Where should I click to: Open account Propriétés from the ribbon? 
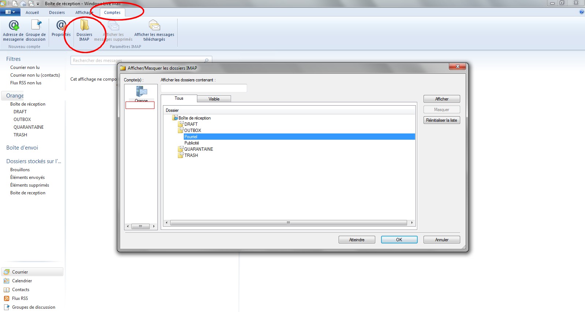pyautogui.click(x=61, y=29)
